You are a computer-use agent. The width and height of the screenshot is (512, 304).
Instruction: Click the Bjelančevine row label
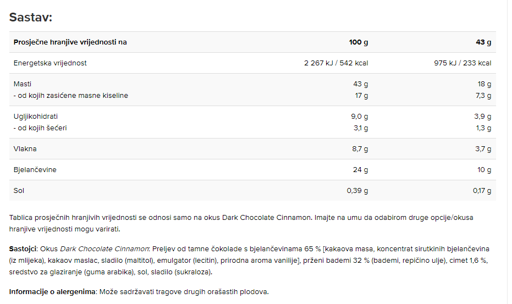point(35,170)
